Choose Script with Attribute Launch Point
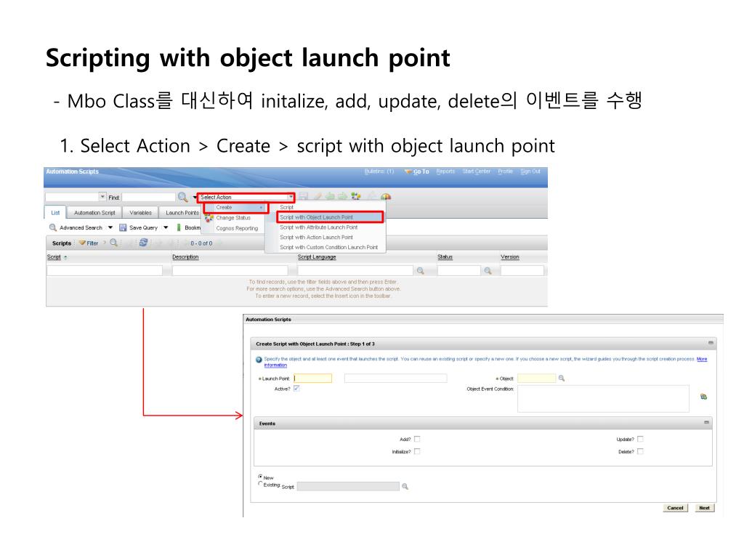The height and width of the screenshot is (558, 744). pyautogui.click(x=319, y=227)
